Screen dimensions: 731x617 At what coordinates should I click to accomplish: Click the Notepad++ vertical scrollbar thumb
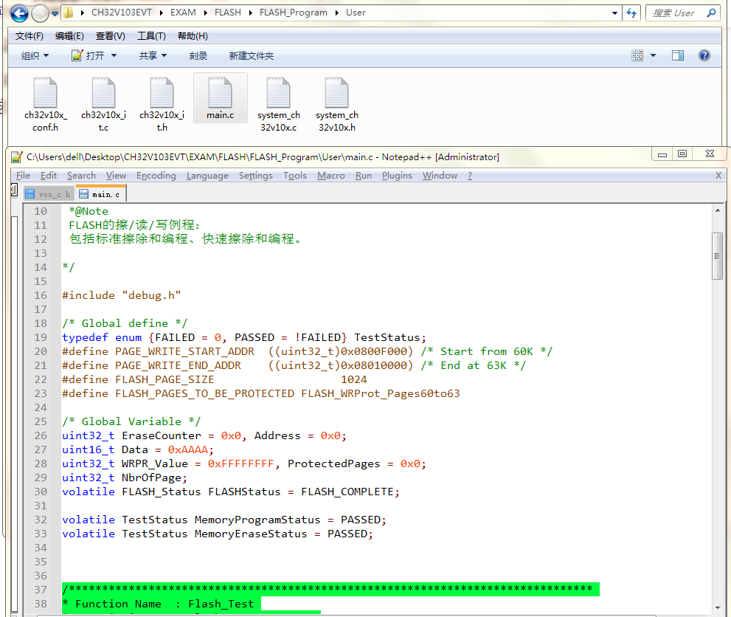(717, 255)
